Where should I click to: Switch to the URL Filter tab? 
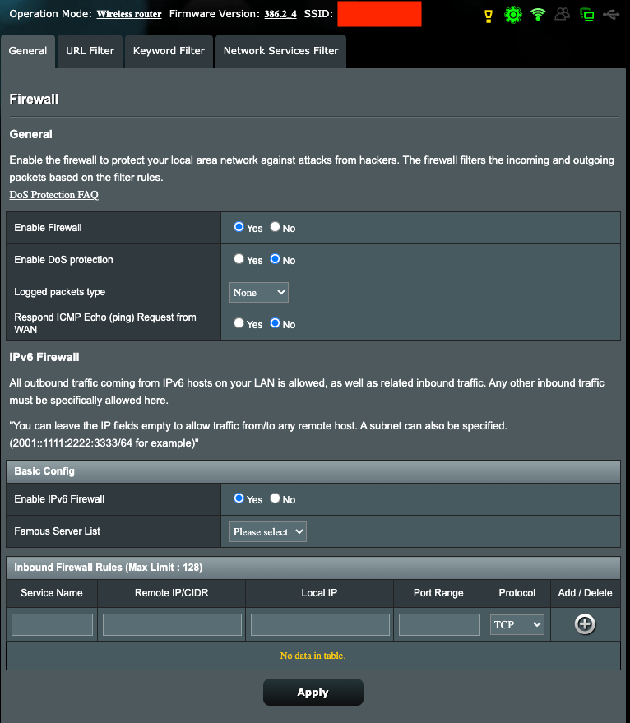[90, 51]
